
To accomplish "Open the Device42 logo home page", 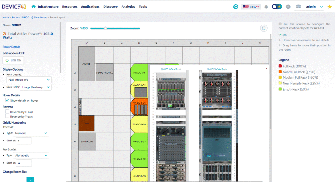I will click(x=14, y=7).
